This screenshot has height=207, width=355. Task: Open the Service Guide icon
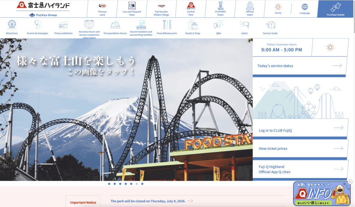270,25
